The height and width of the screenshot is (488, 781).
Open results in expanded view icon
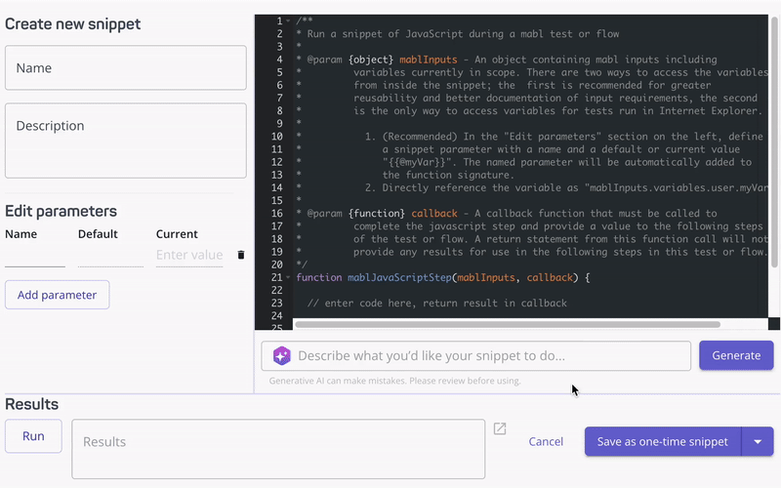click(x=500, y=428)
